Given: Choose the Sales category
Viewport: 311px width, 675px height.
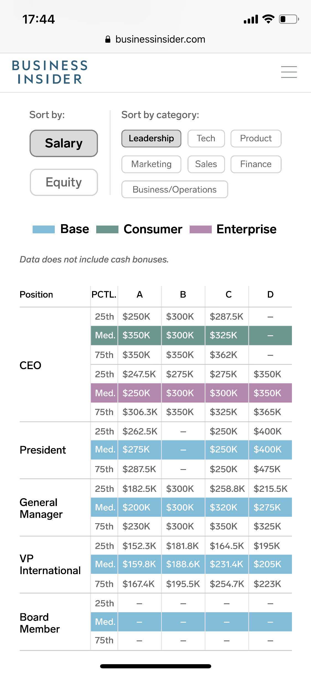Looking at the screenshot, I should click(x=206, y=164).
